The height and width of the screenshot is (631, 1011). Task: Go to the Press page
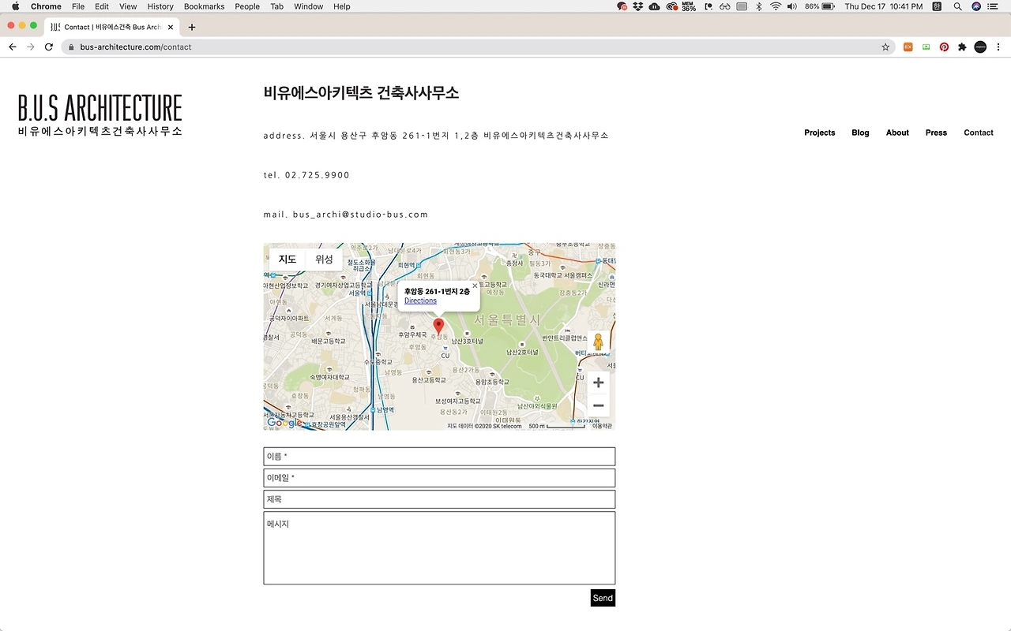point(936,133)
